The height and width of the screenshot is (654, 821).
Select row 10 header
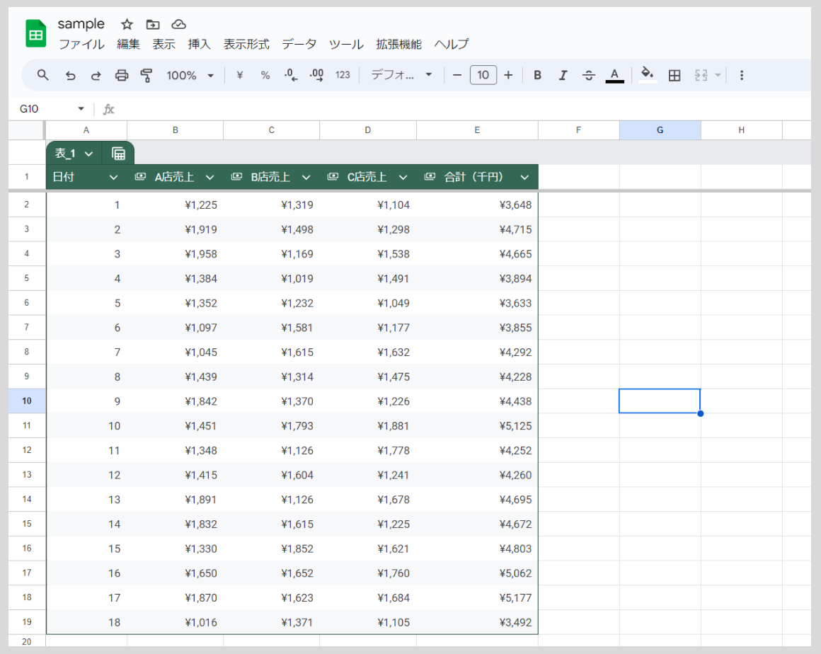27,401
